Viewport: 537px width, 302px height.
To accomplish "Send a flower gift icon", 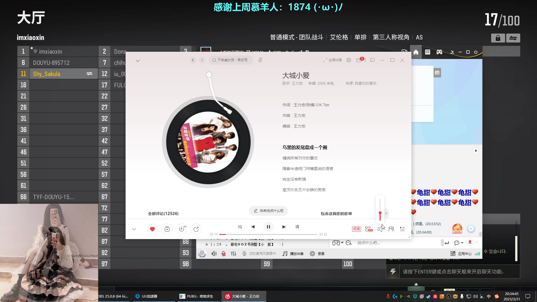I will 470,242.
